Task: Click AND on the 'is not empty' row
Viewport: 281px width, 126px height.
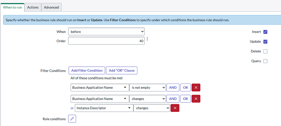Action: (x=173, y=88)
